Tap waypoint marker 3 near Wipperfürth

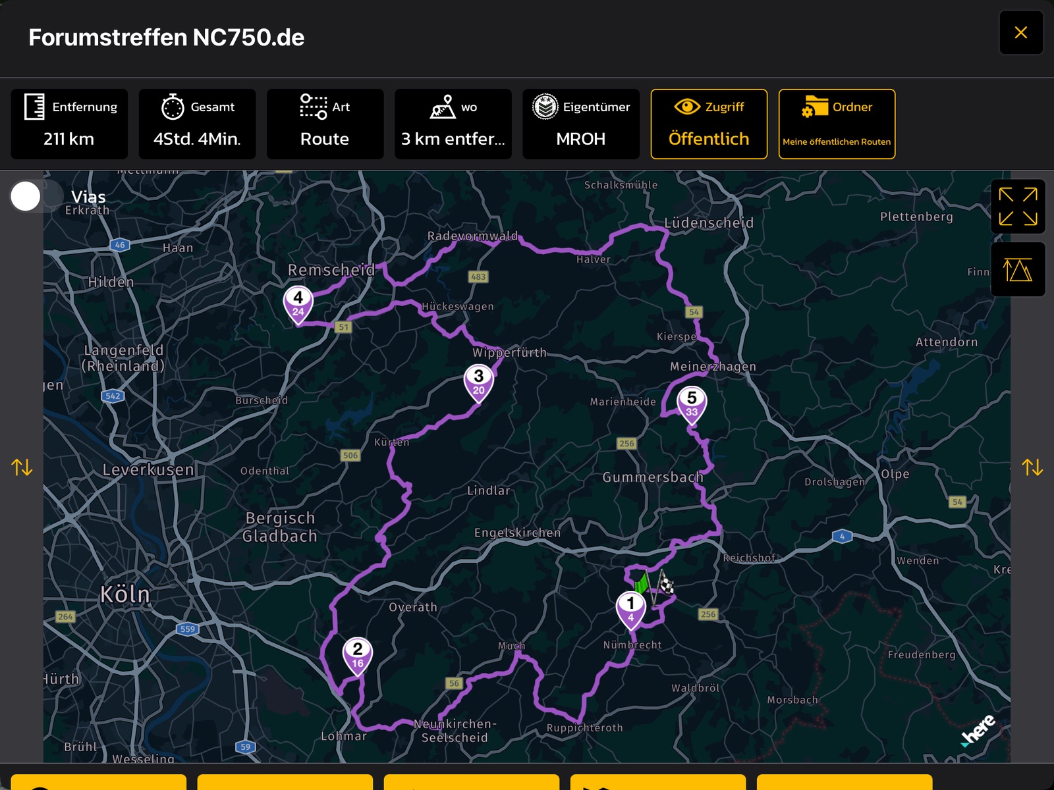(x=479, y=381)
